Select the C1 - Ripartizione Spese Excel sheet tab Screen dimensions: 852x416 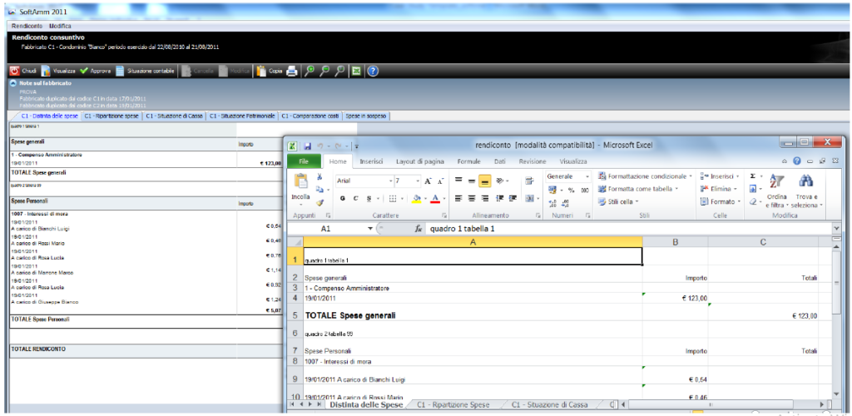click(453, 404)
